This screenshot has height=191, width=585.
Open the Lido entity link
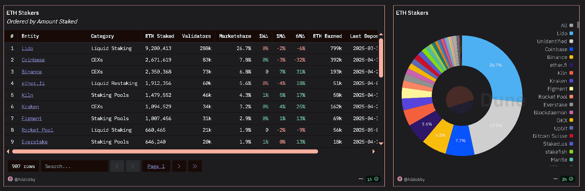tap(27, 48)
